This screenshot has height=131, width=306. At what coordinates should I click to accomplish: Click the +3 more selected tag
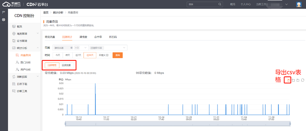pyautogui.click(x=76, y=48)
